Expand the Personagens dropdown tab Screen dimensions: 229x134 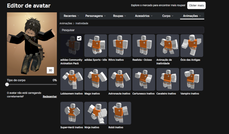96,16
